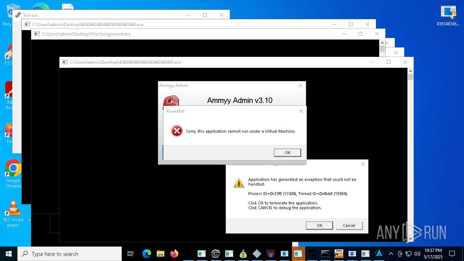Close the assignment.exe console window
Screen dimensions: 464x261
click(x=377, y=34)
